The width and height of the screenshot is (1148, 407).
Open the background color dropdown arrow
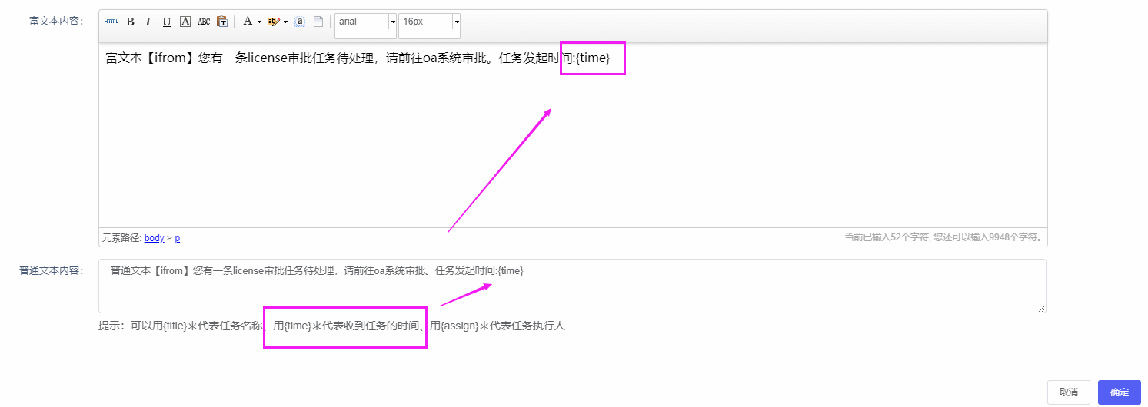tap(285, 22)
